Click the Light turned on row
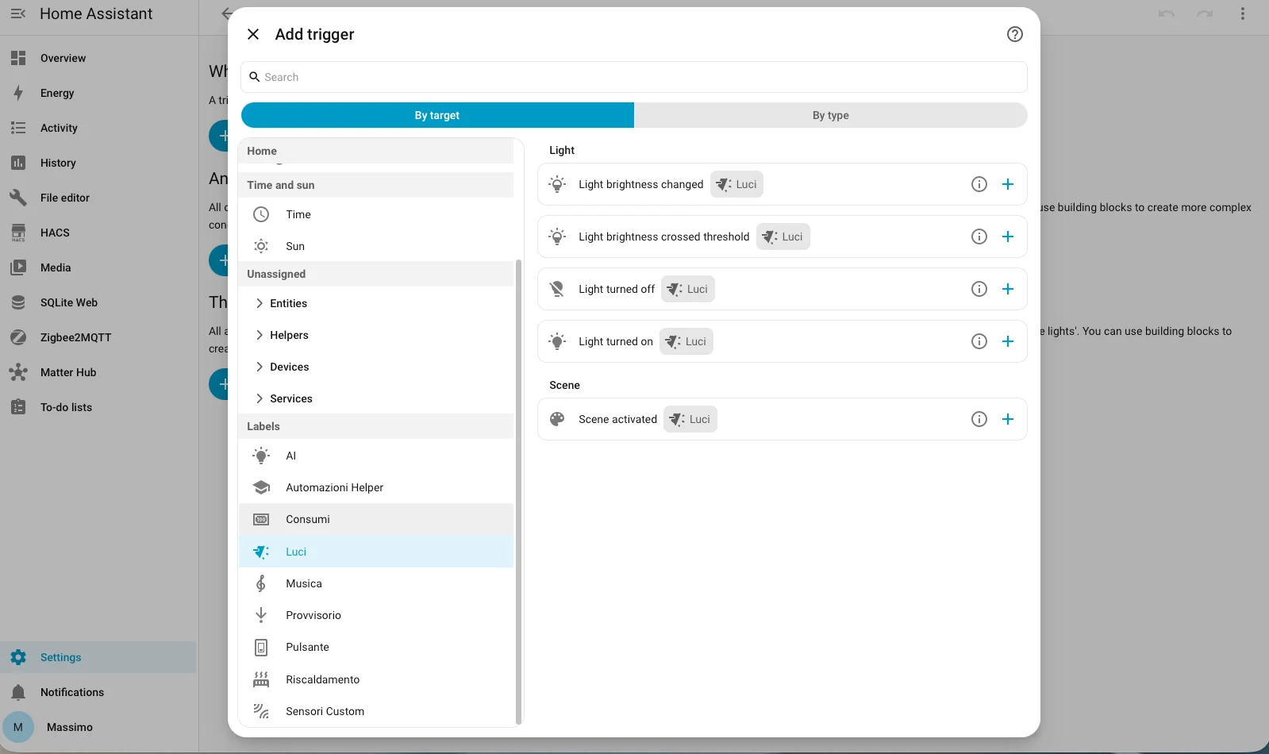This screenshot has width=1269, height=754. pos(782,341)
